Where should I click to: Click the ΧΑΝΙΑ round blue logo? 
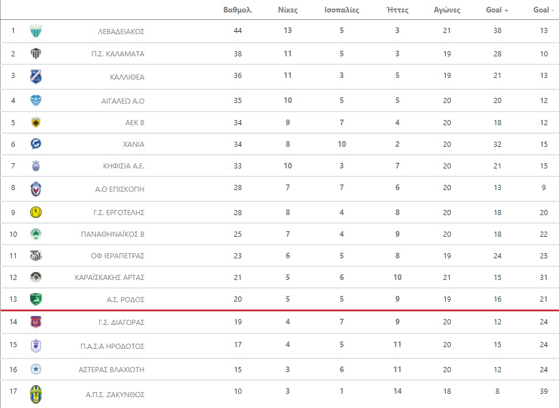pyautogui.click(x=36, y=144)
